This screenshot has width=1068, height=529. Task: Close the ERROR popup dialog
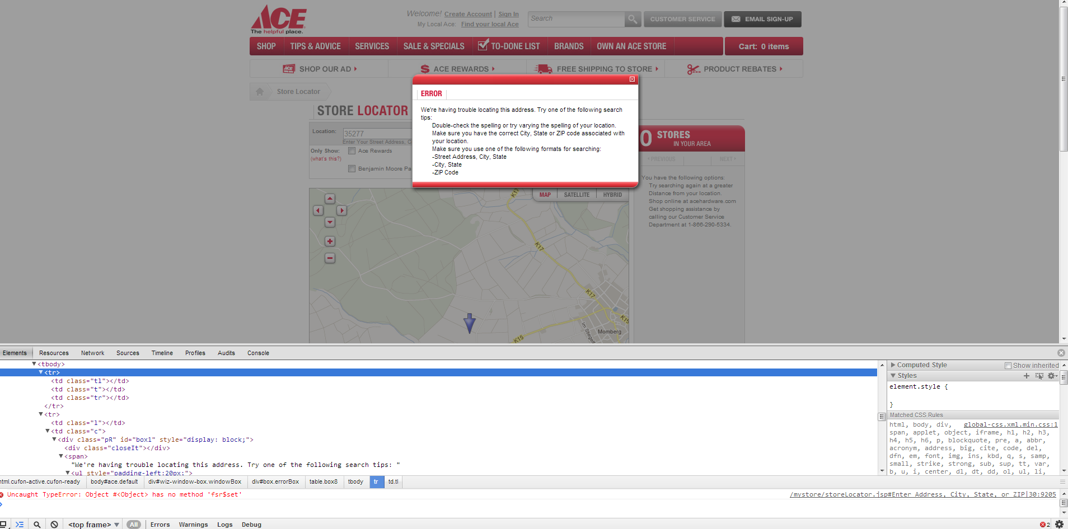pos(632,79)
